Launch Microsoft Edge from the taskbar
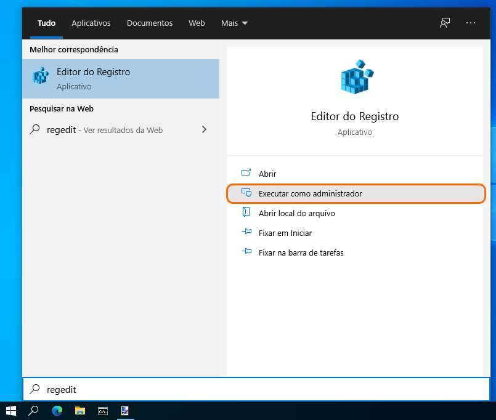This screenshot has width=496, height=420. click(x=57, y=411)
